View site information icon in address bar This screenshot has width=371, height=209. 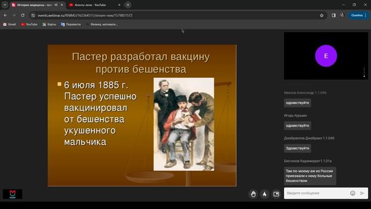[33, 16]
